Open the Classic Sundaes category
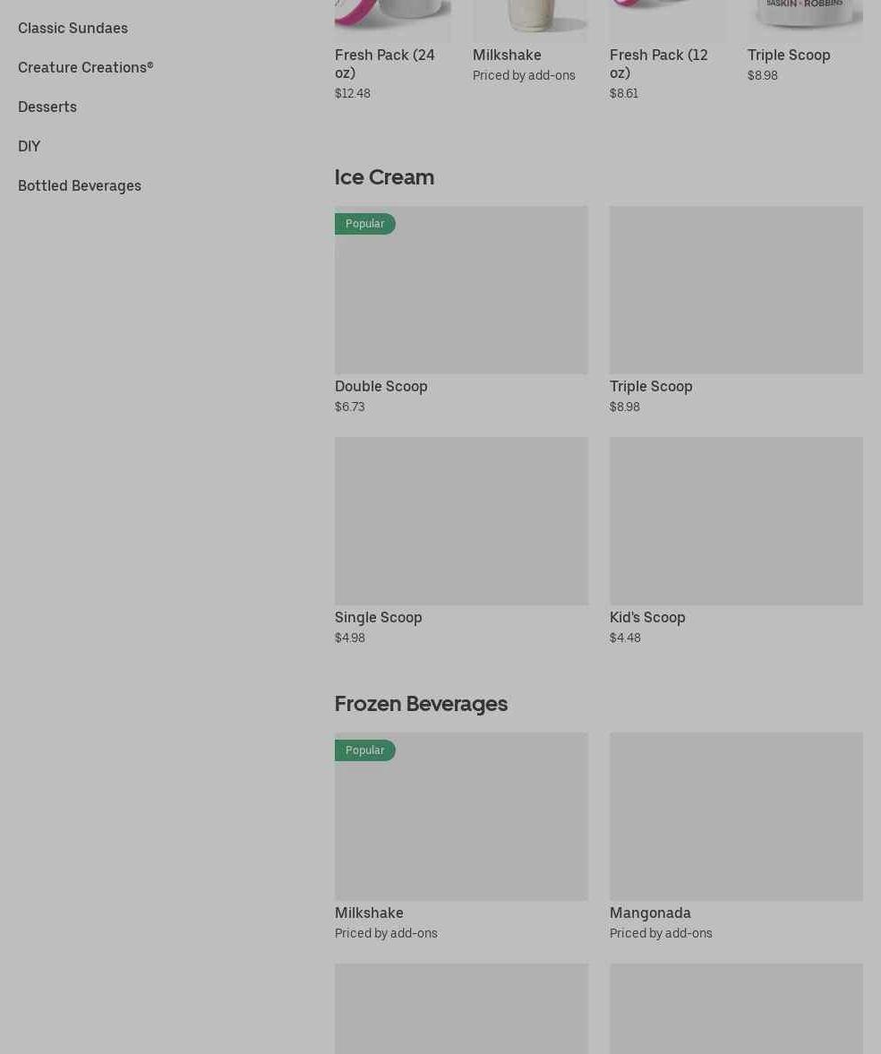Image resolution: width=881 pixels, height=1054 pixels. (x=73, y=29)
